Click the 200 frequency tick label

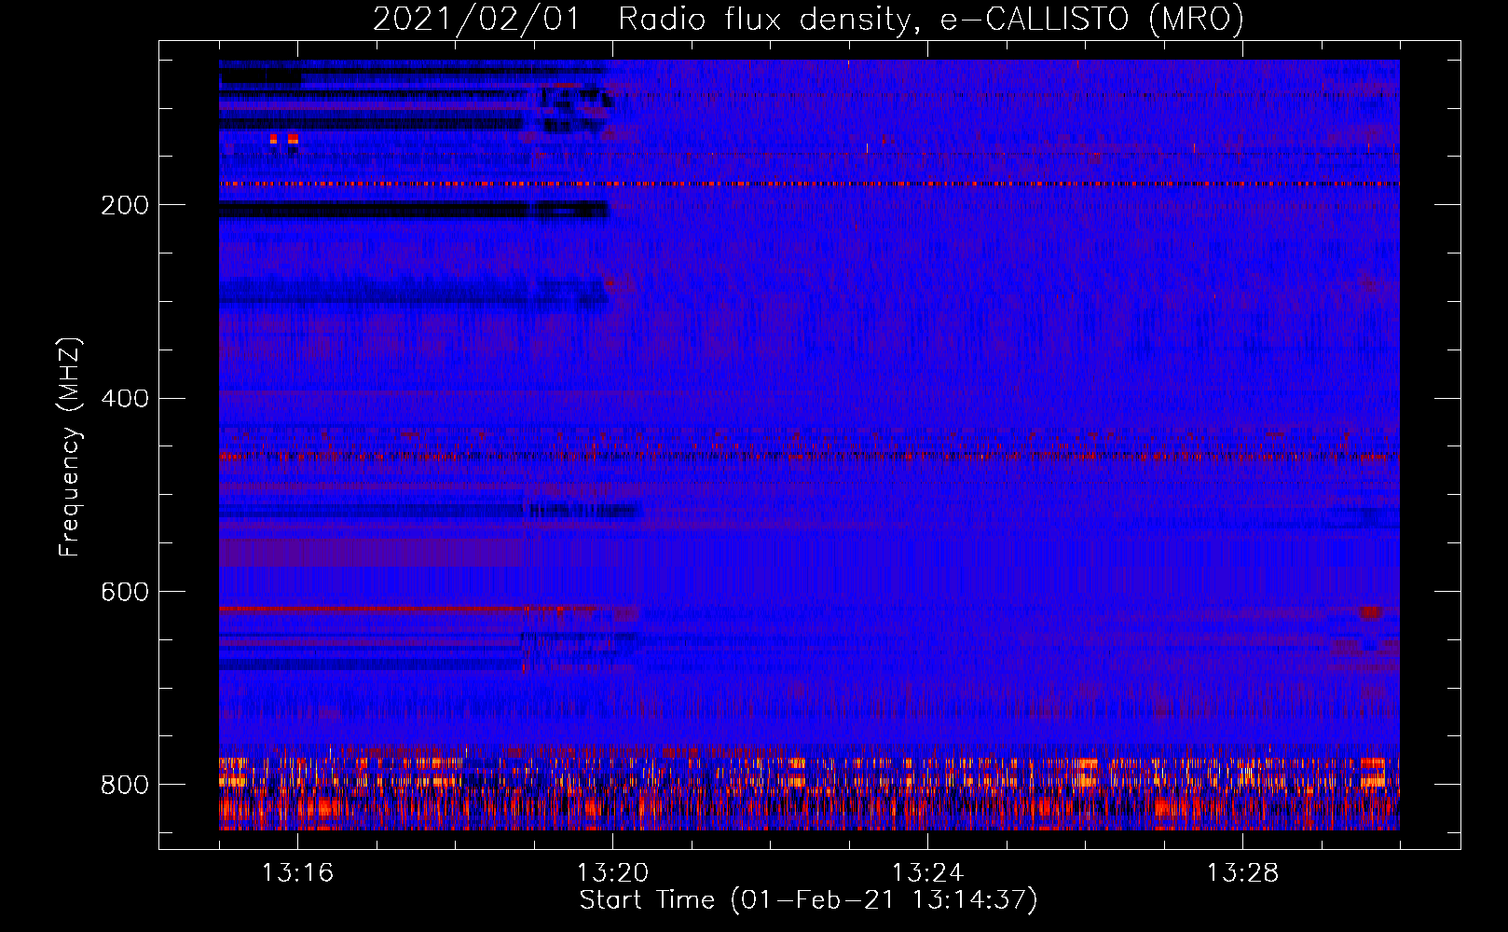click(125, 206)
